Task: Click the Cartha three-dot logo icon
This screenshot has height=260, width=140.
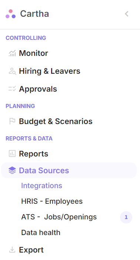Action: tap(10, 14)
